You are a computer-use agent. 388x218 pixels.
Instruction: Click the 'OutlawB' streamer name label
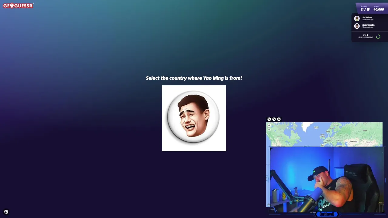327,214
